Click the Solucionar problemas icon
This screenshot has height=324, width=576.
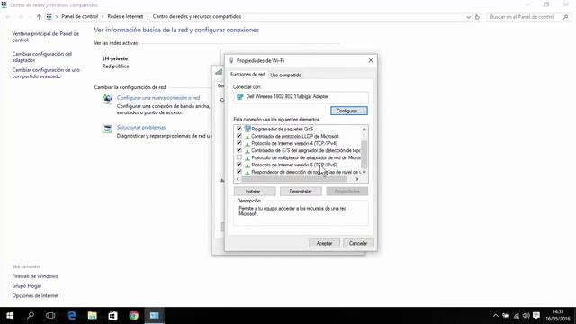coord(107,129)
